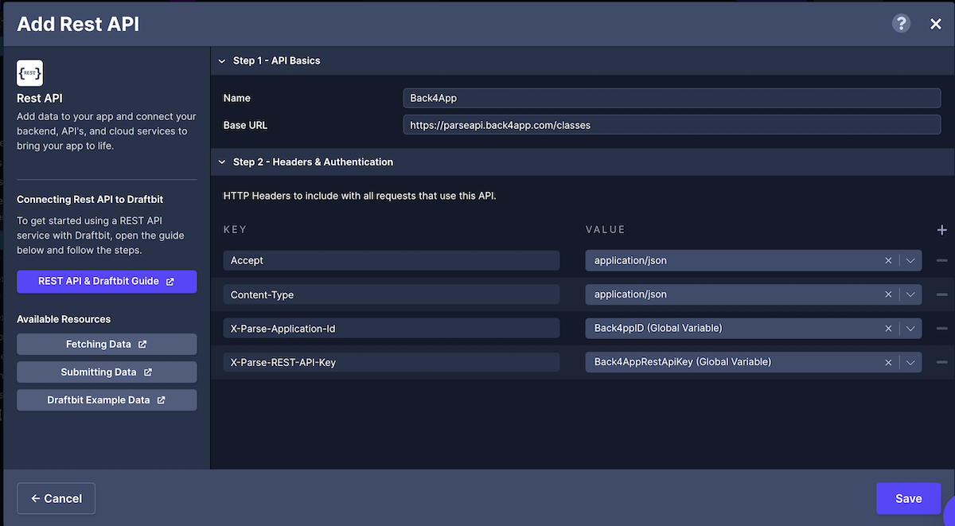This screenshot has height=526, width=955.
Task: Remove the X-Parse-REST-API-Key header row
Action: [942, 362]
